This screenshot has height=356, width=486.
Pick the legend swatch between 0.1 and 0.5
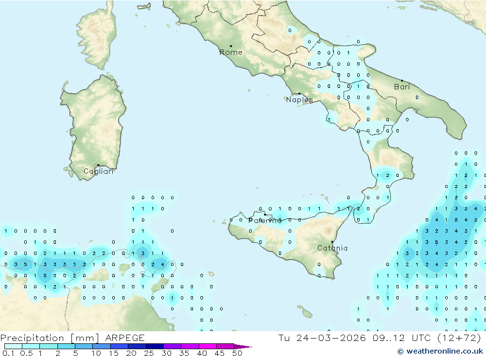tap(13, 346)
